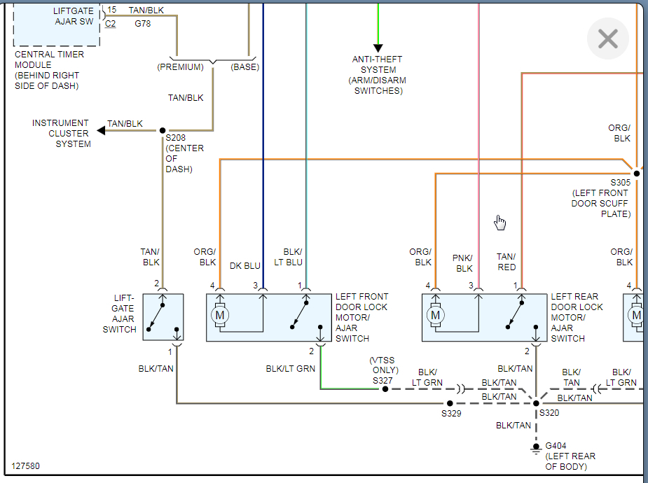Click the S327 splice dot
This screenshot has height=483, width=648.
[x=385, y=389]
